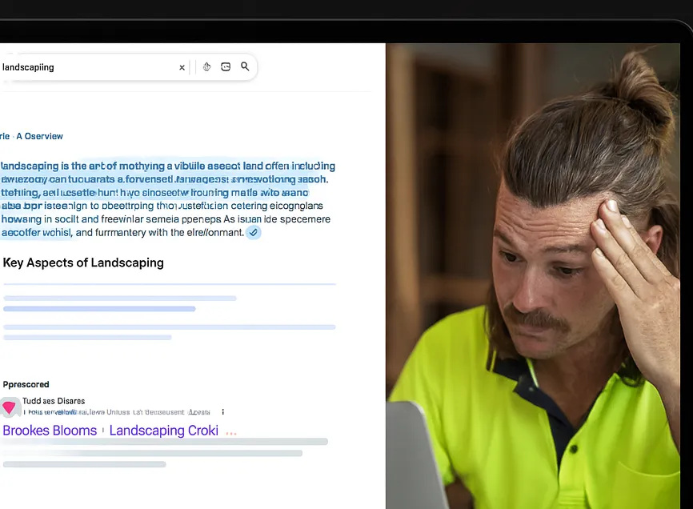This screenshot has width=693, height=509.
Task: Open three-dot menu beside sponsored result
Action: (222, 412)
